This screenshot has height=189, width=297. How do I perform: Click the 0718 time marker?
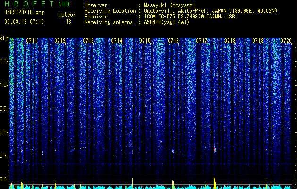point(230,41)
